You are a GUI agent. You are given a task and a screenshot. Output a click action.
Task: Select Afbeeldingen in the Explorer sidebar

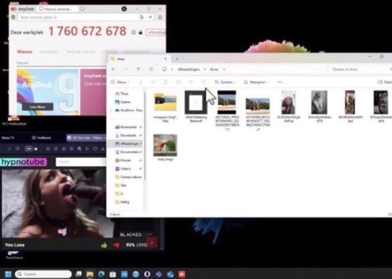(125, 144)
